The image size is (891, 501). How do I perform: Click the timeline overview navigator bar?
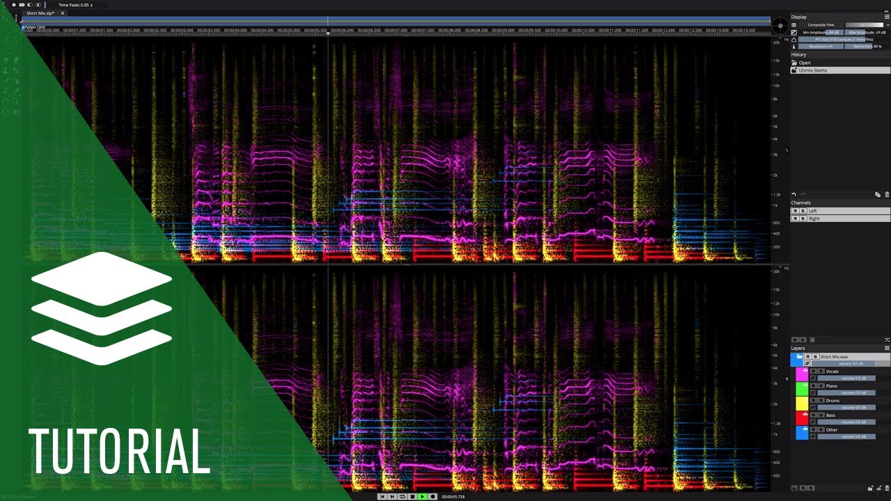(395, 22)
